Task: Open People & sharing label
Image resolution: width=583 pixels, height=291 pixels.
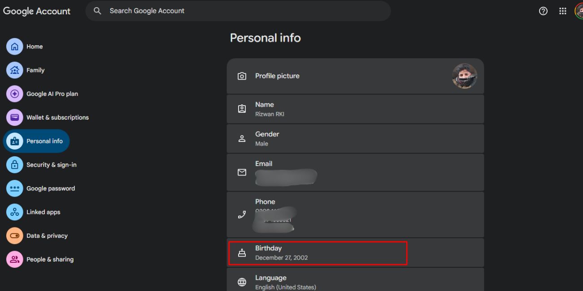Action: pyautogui.click(x=50, y=259)
